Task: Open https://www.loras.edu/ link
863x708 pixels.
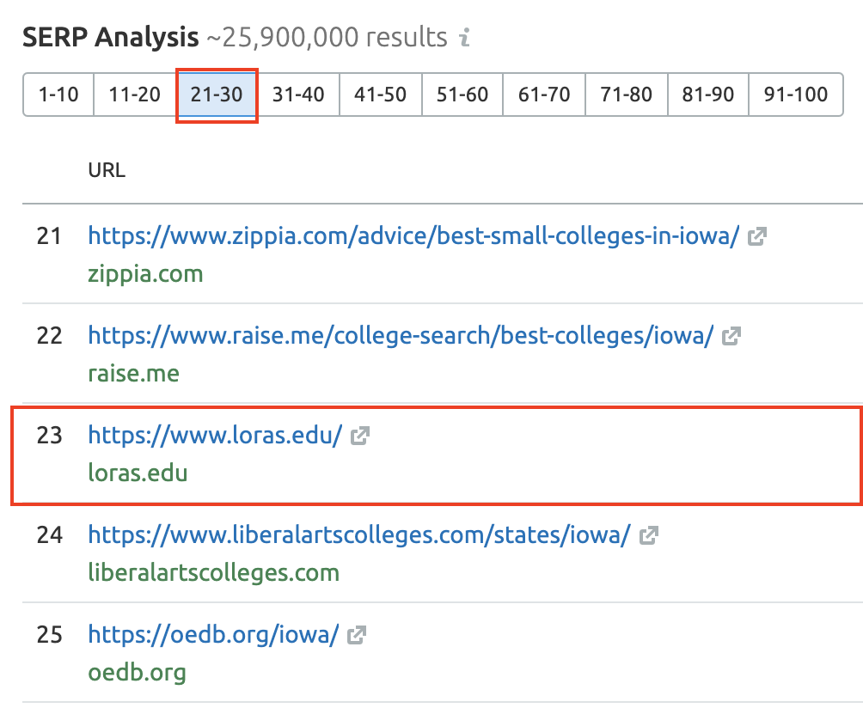Action: coord(215,435)
